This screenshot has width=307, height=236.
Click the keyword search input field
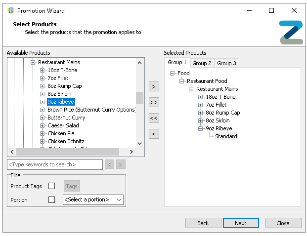(x=55, y=164)
